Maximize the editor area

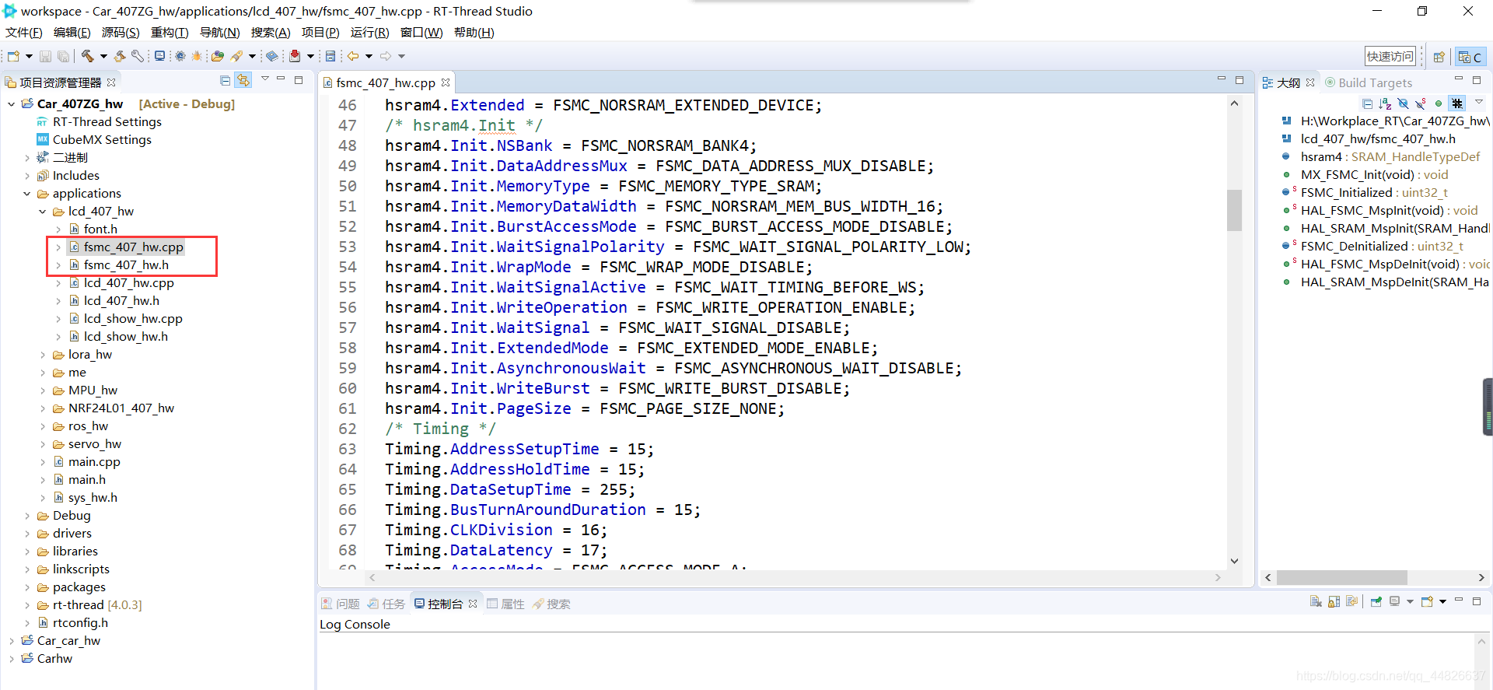1240,79
